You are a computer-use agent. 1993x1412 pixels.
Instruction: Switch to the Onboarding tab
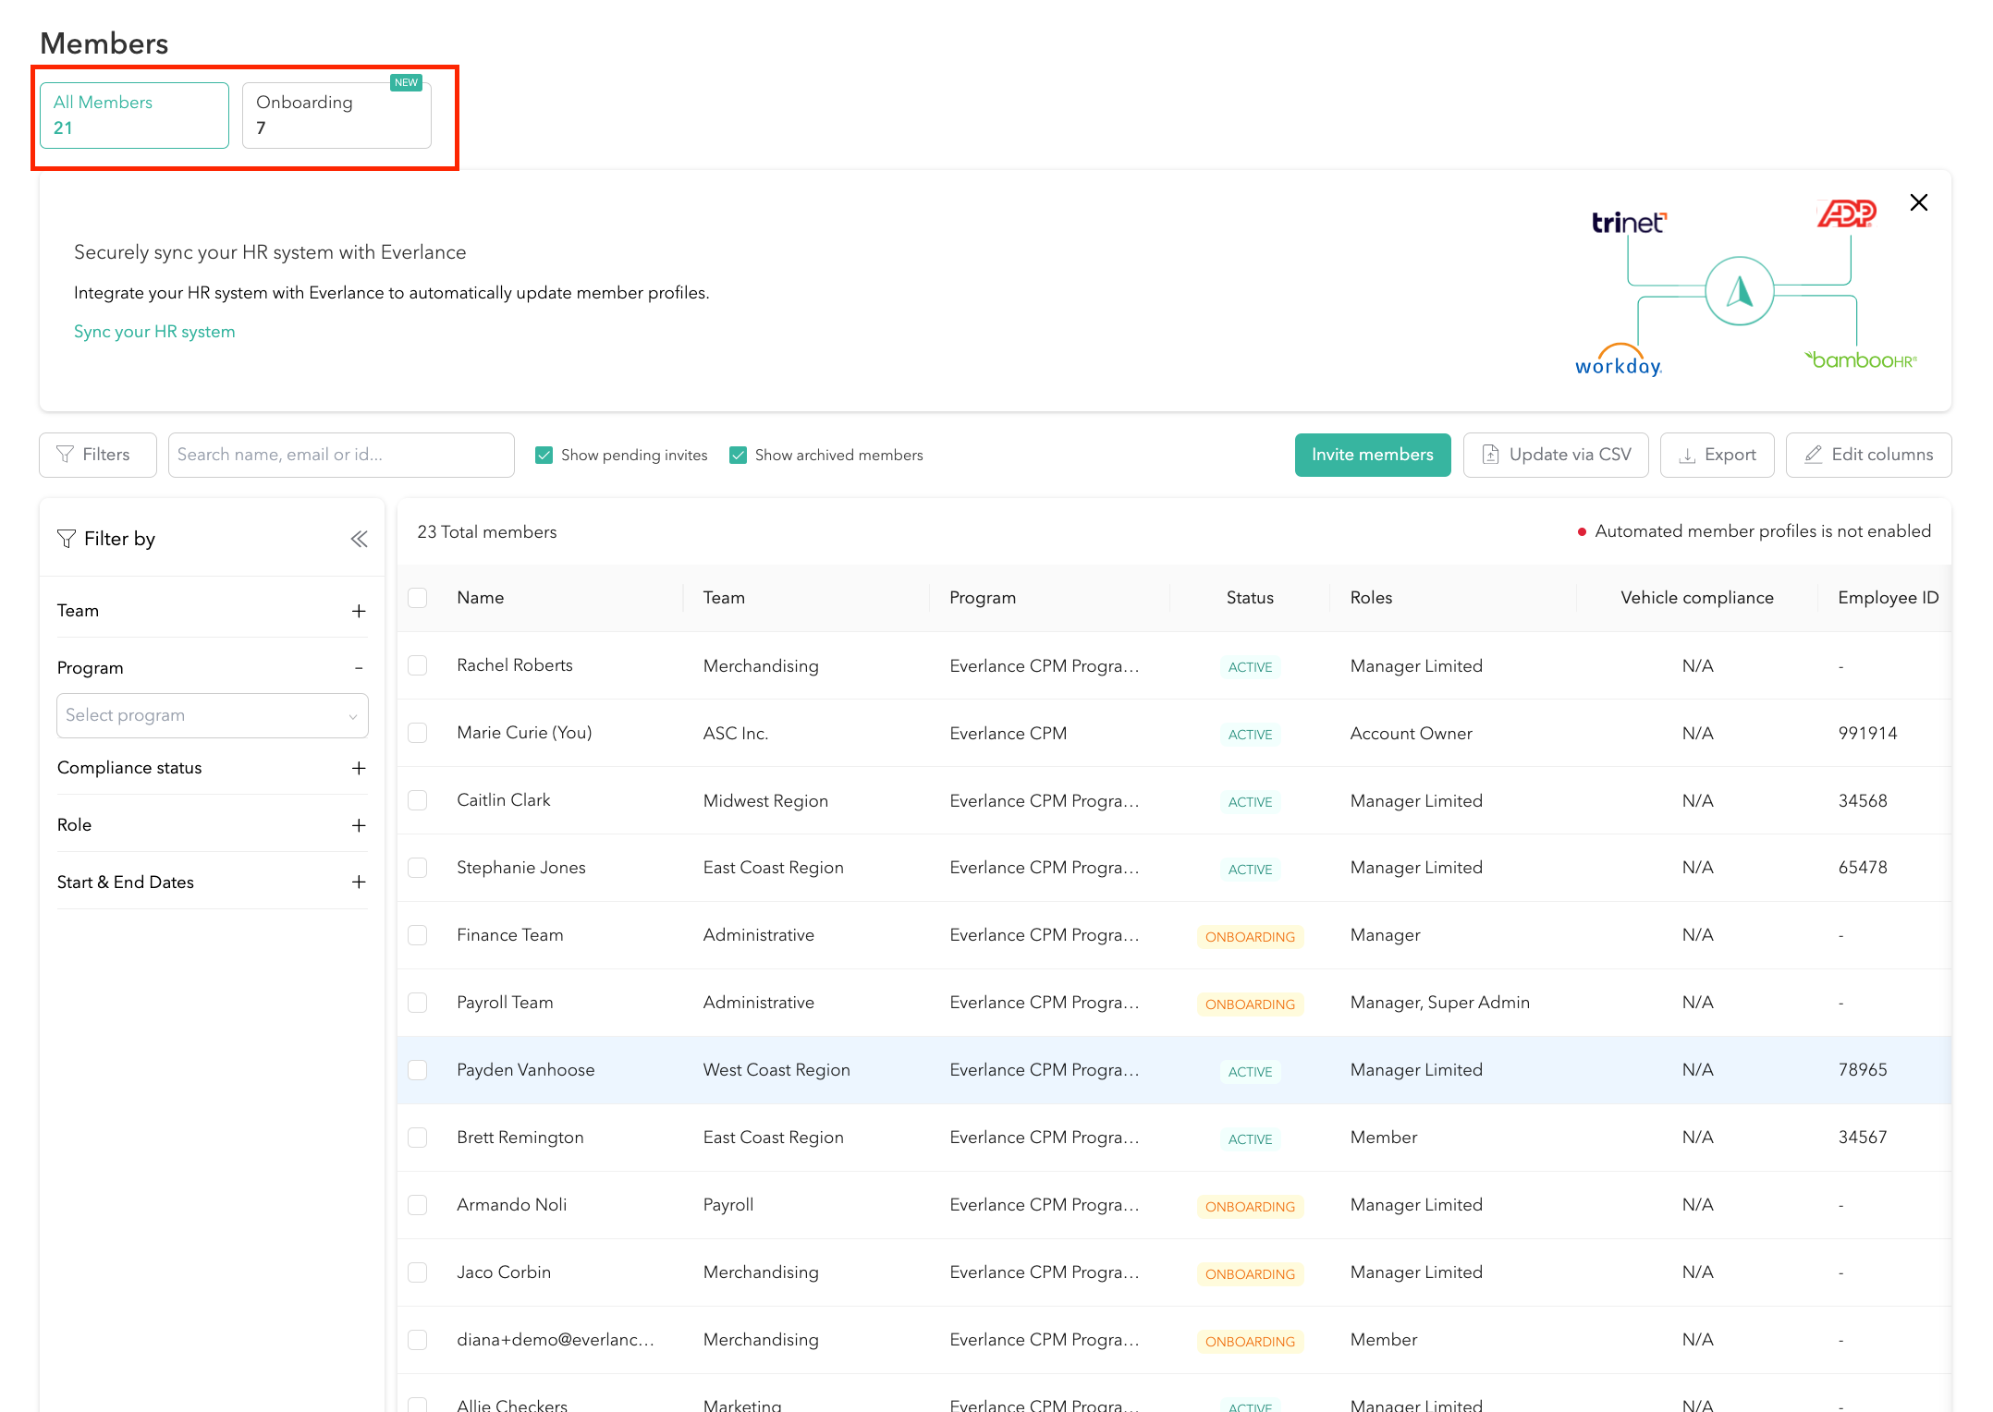[336, 116]
